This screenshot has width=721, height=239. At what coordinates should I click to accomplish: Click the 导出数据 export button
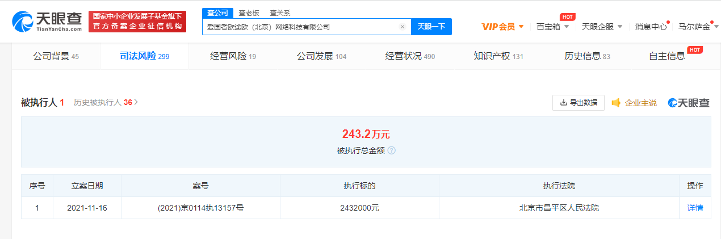point(579,103)
